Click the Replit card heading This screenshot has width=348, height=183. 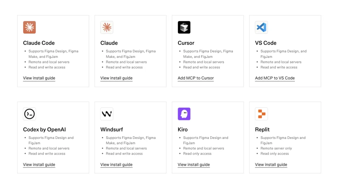tap(262, 130)
